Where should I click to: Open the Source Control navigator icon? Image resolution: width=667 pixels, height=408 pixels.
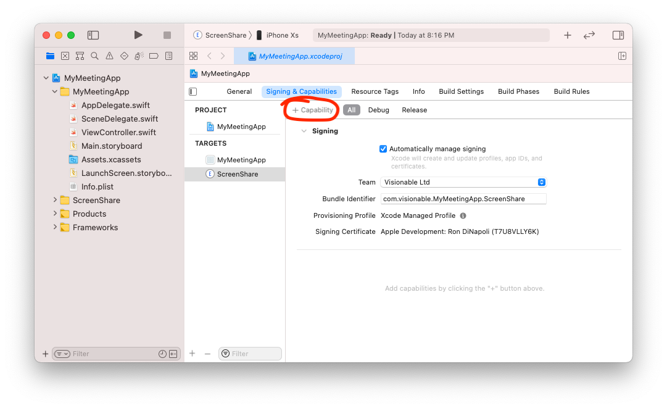[65, 56]
